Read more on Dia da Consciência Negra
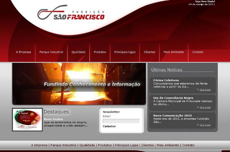 tap(205, 107)
